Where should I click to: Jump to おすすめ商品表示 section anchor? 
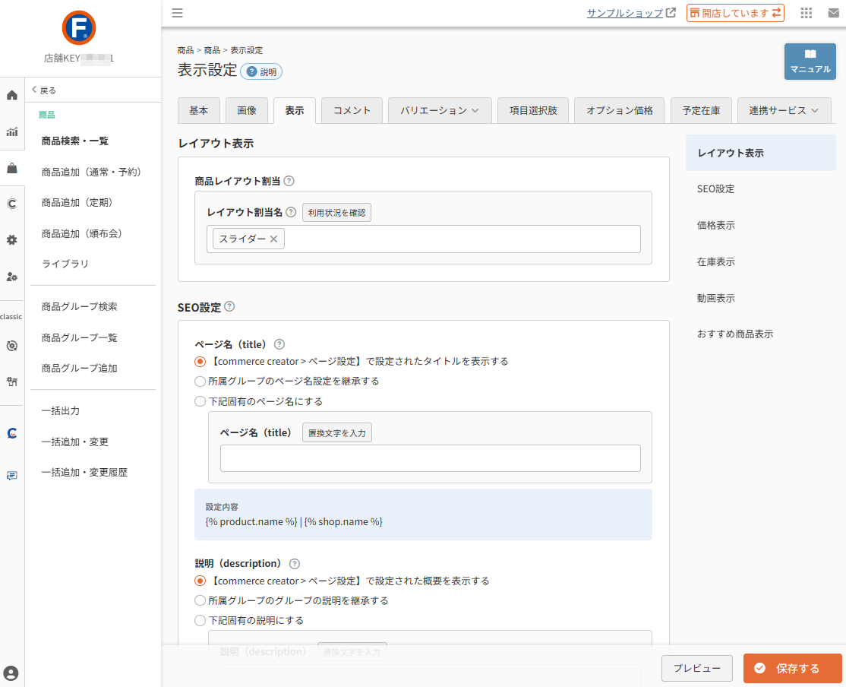click(735, 334)
